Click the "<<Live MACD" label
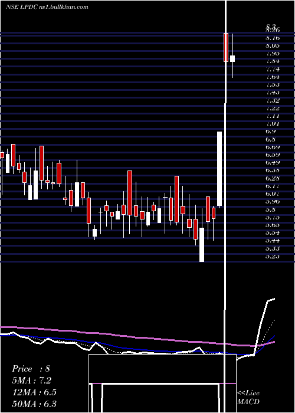 (x=248, y=398)
